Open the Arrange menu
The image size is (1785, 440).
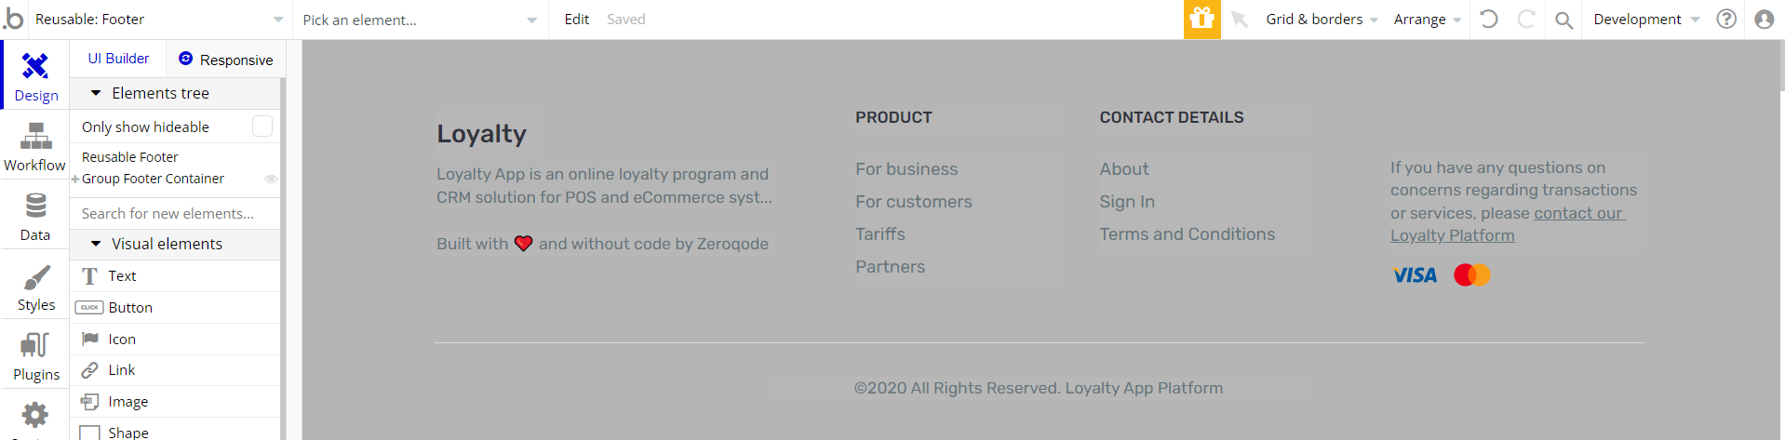tap(1427, 20)
